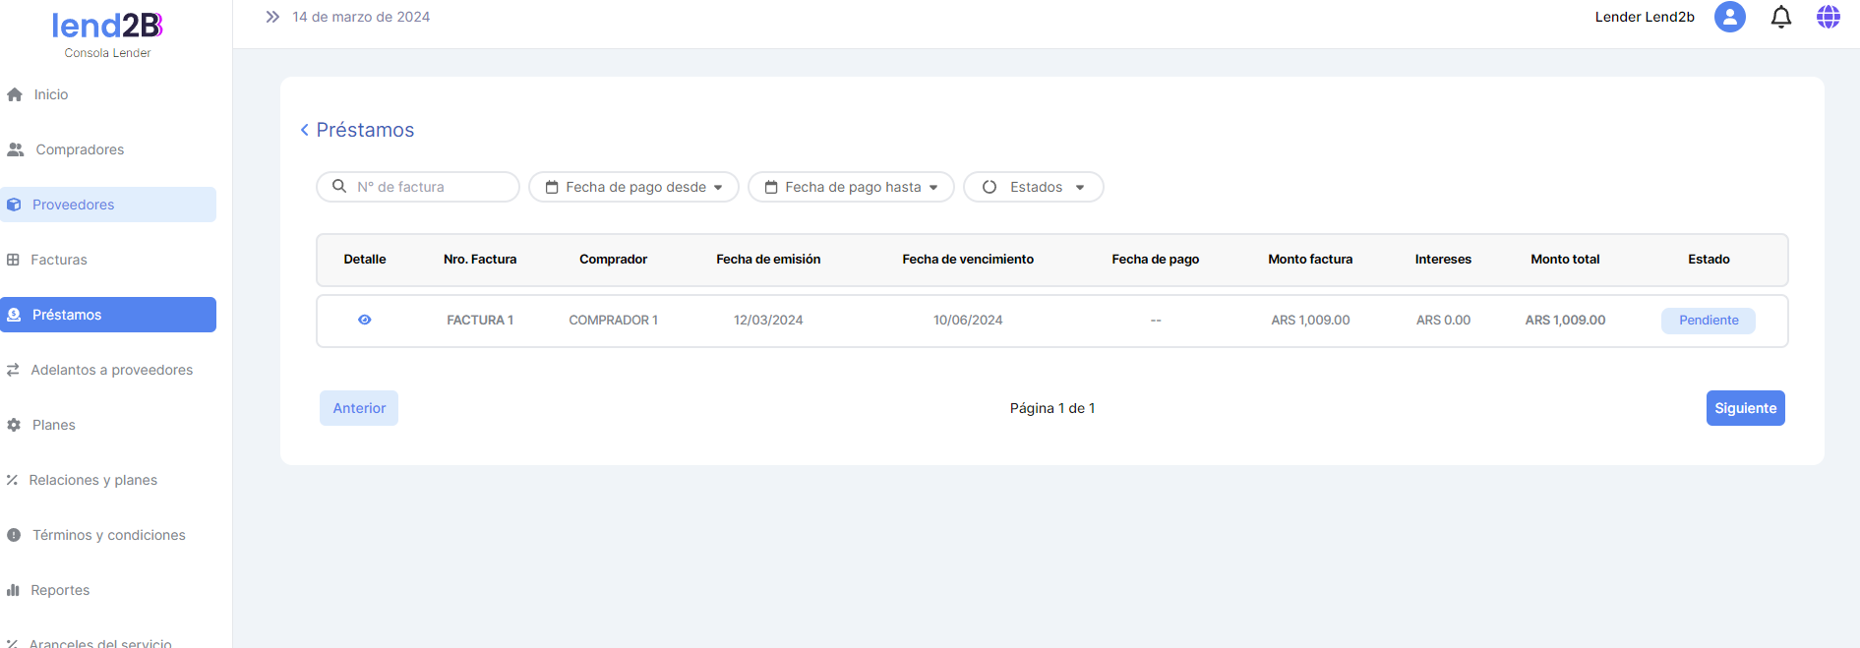Open the Fecha de pago hasta dropdown
Image resolution: width=1860 pixels, height=648 pixels.
coord(851,187)
